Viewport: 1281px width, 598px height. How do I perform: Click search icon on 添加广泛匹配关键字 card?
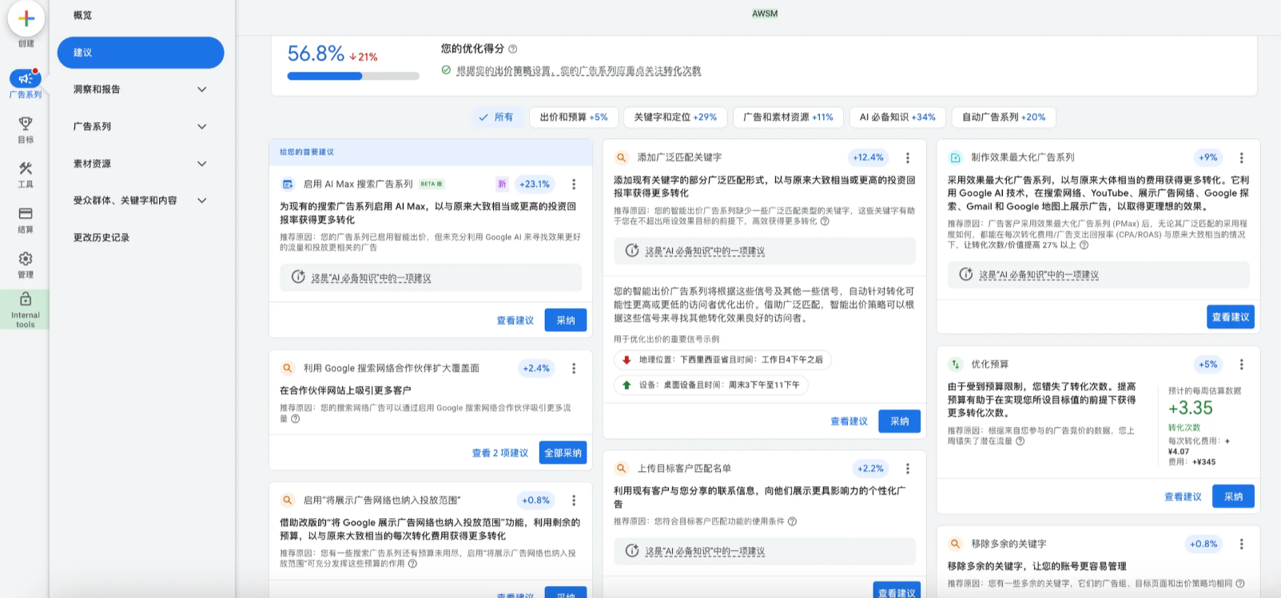[621, 158]
